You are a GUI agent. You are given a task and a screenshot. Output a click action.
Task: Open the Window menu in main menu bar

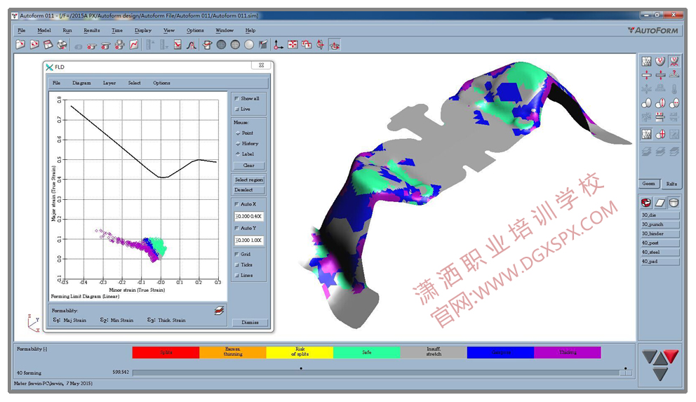coord(225,31)
